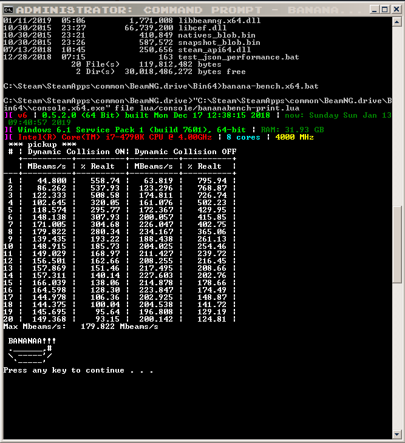
Task: Click the scrollbar down arrow
Action: pos(397,435)
